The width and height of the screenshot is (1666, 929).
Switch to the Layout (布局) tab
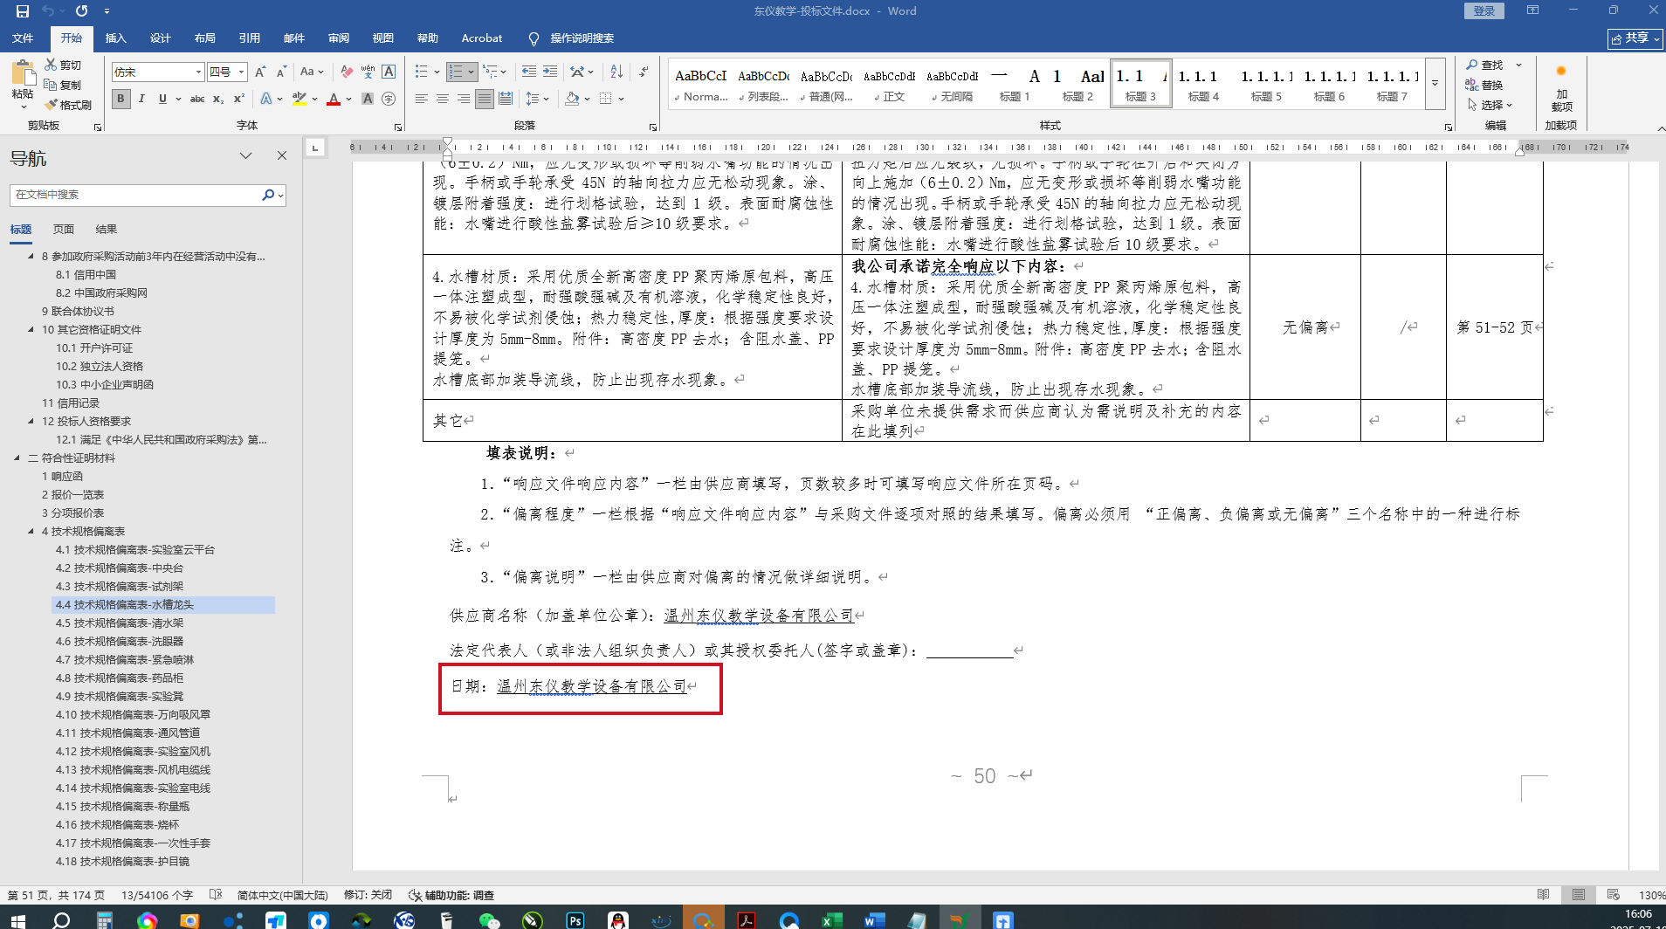coord(204,38)
